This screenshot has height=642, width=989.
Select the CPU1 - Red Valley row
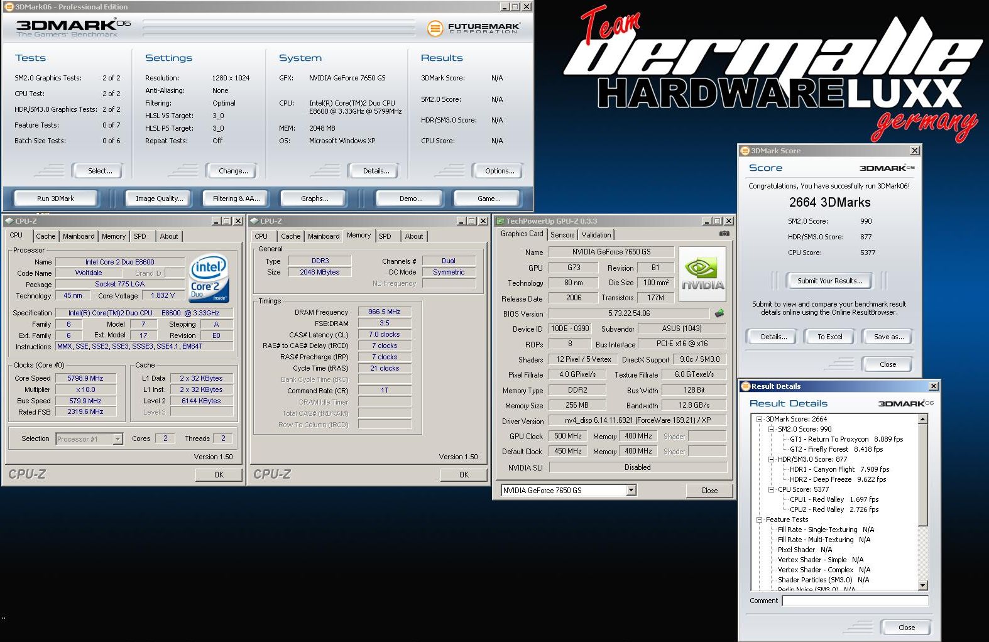point(834,499)
